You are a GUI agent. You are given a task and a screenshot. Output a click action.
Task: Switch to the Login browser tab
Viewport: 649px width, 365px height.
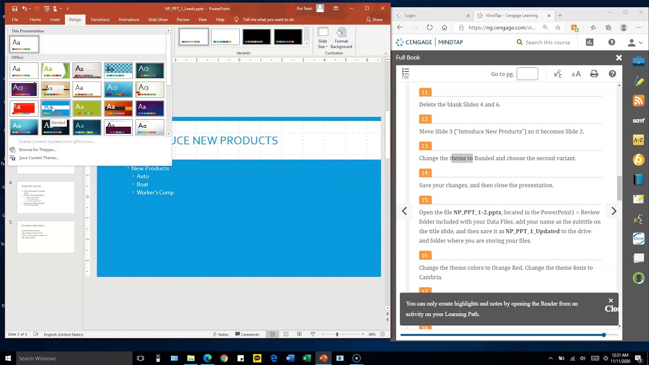(431, 15)
